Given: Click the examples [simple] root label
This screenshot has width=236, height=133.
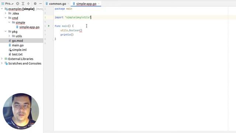Looking at the screenshot, I should pyautogui.click(x=21, y=9).
